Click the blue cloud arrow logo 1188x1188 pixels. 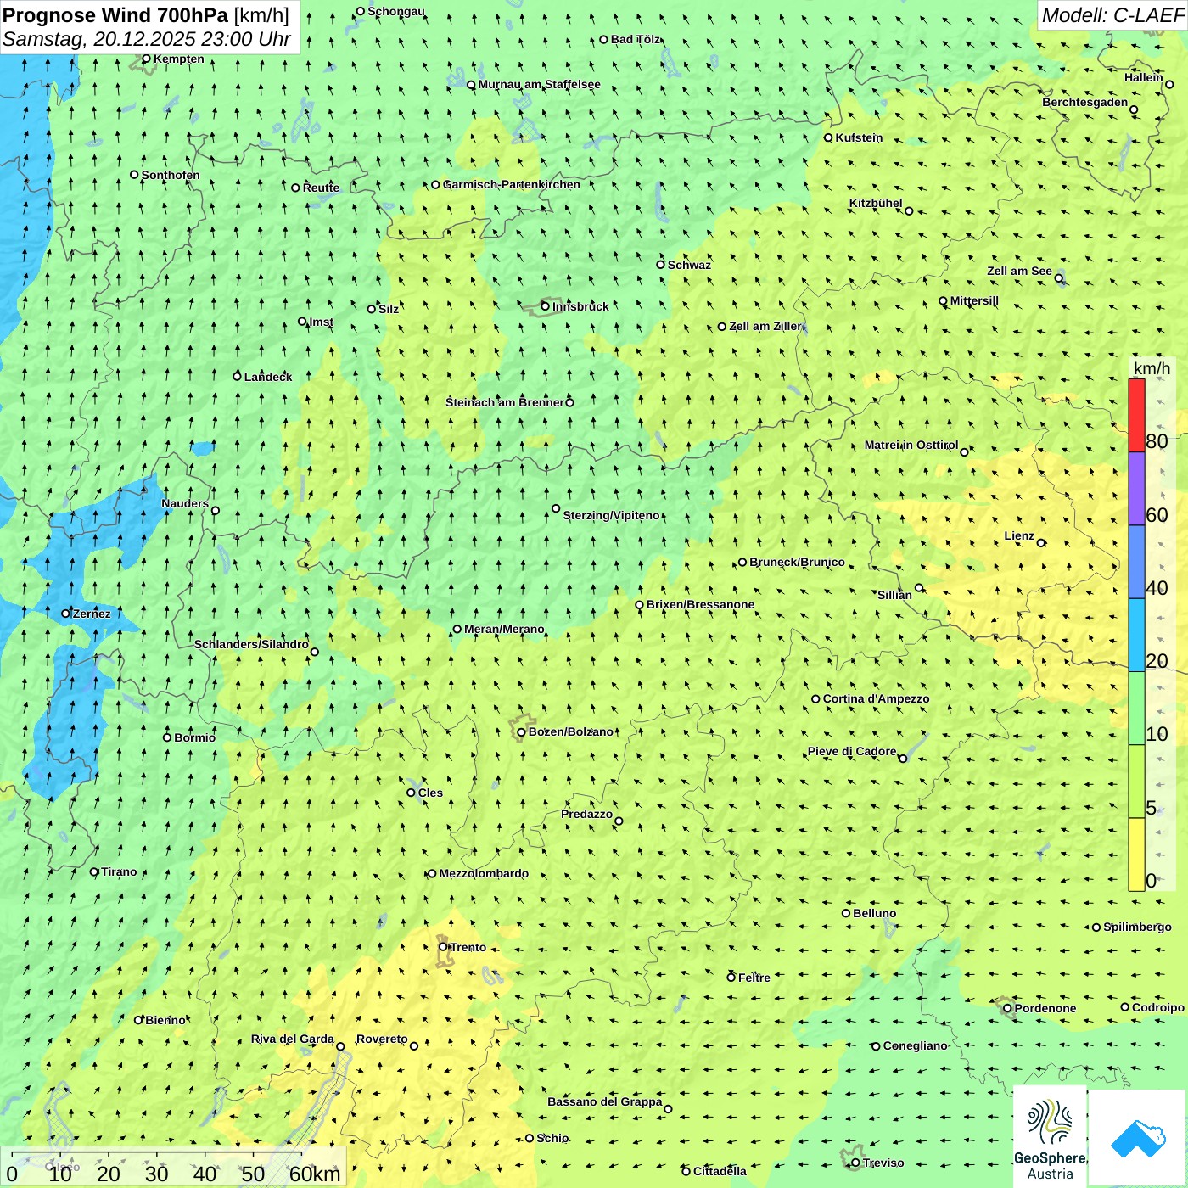click(x=1137, y=1138)
